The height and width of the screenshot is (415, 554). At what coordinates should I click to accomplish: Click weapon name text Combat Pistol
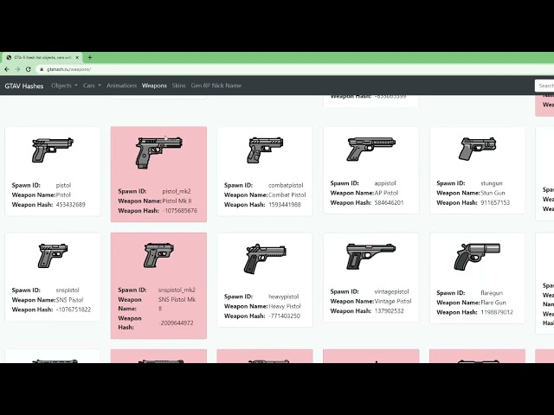point(287,195)
